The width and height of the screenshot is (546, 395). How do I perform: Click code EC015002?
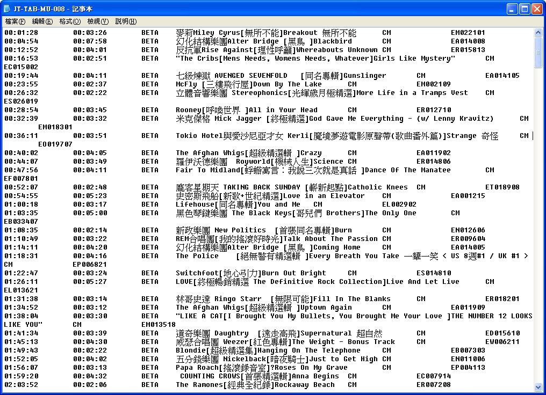click(x=21, y=67)
